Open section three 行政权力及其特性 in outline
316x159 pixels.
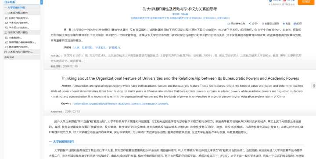point(22,32)
